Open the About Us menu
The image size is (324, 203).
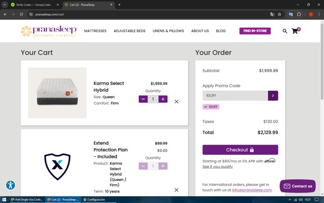[x=200, y=31]
